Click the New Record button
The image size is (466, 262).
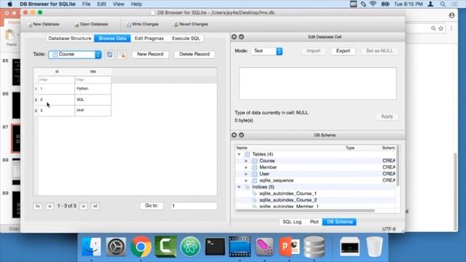(x=150, y=55)
